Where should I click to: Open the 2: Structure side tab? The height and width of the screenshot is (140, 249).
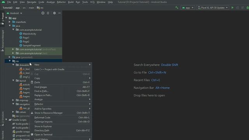click(x=3, y=119)
